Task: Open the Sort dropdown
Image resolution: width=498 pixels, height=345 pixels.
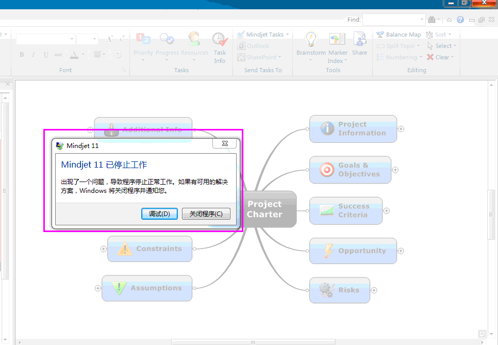Action: pos(439,35)
